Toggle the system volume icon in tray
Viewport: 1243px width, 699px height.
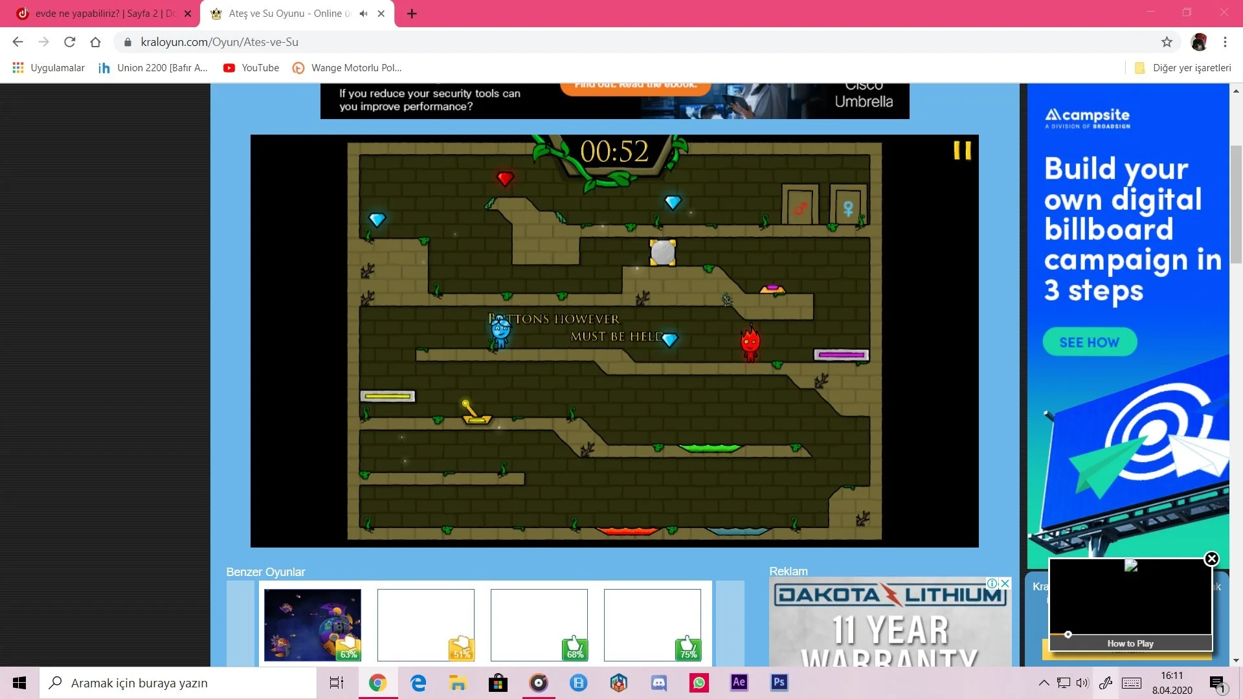tap(1082, 683)
